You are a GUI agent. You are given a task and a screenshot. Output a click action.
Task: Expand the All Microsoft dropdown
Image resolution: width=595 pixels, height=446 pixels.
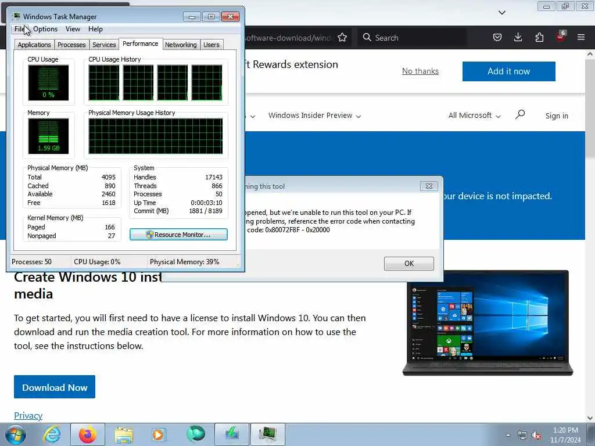[x=474, y=116]
